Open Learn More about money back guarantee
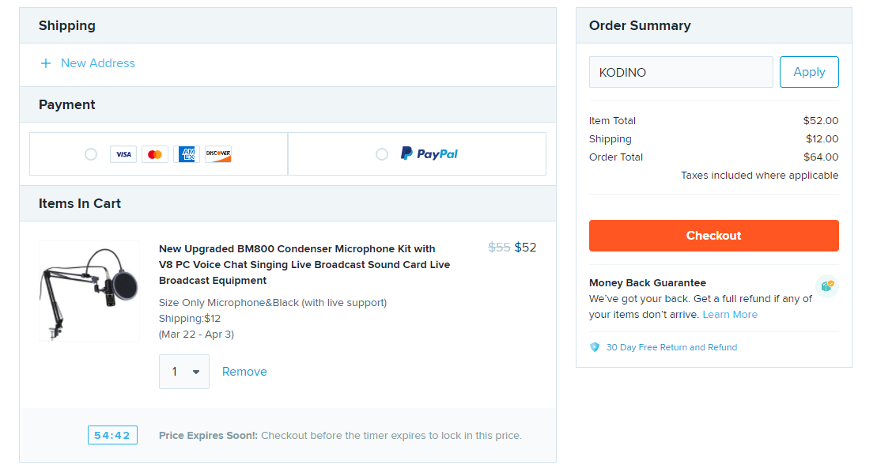877x469 pixels. coord(730,315)
